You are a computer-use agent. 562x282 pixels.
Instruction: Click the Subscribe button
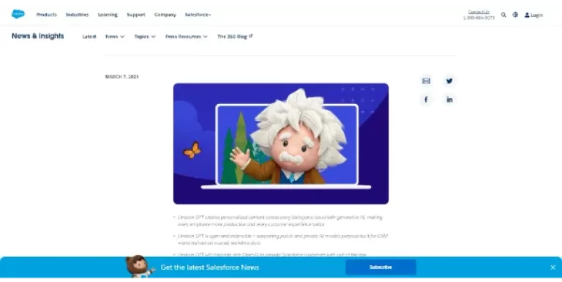coord(381,267)
